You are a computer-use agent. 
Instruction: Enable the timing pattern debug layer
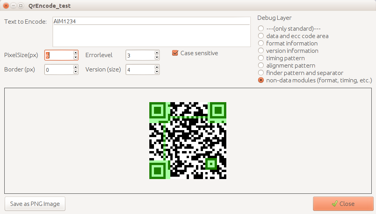[261, 58]
